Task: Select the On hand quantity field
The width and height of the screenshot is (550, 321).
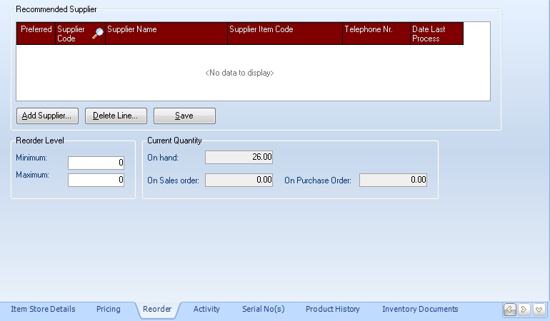Action: (x=239, y=157)
